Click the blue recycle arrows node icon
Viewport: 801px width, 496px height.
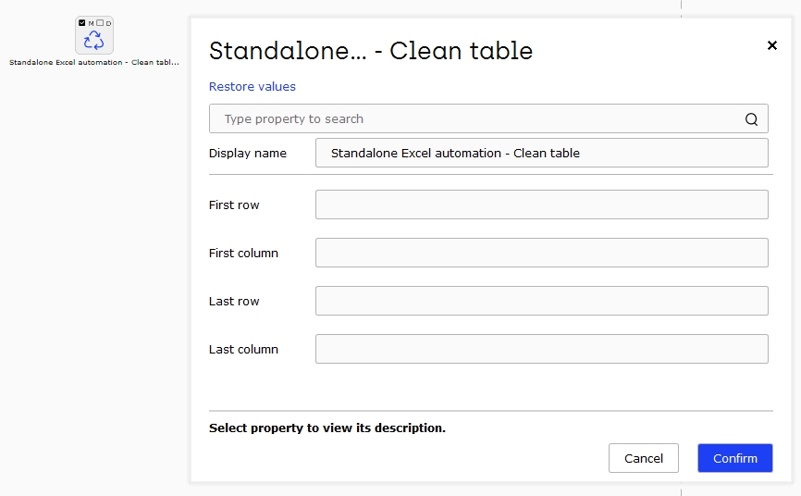click(x=94, y=40)
